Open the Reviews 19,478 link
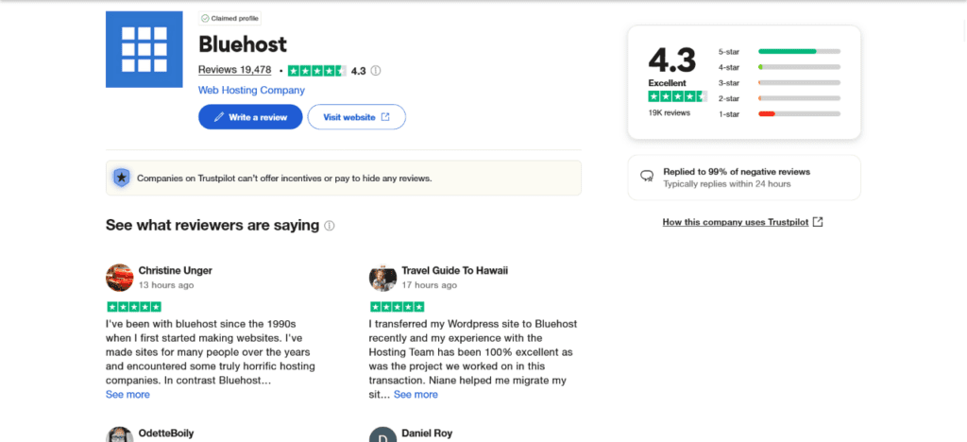 click(235, 70)
